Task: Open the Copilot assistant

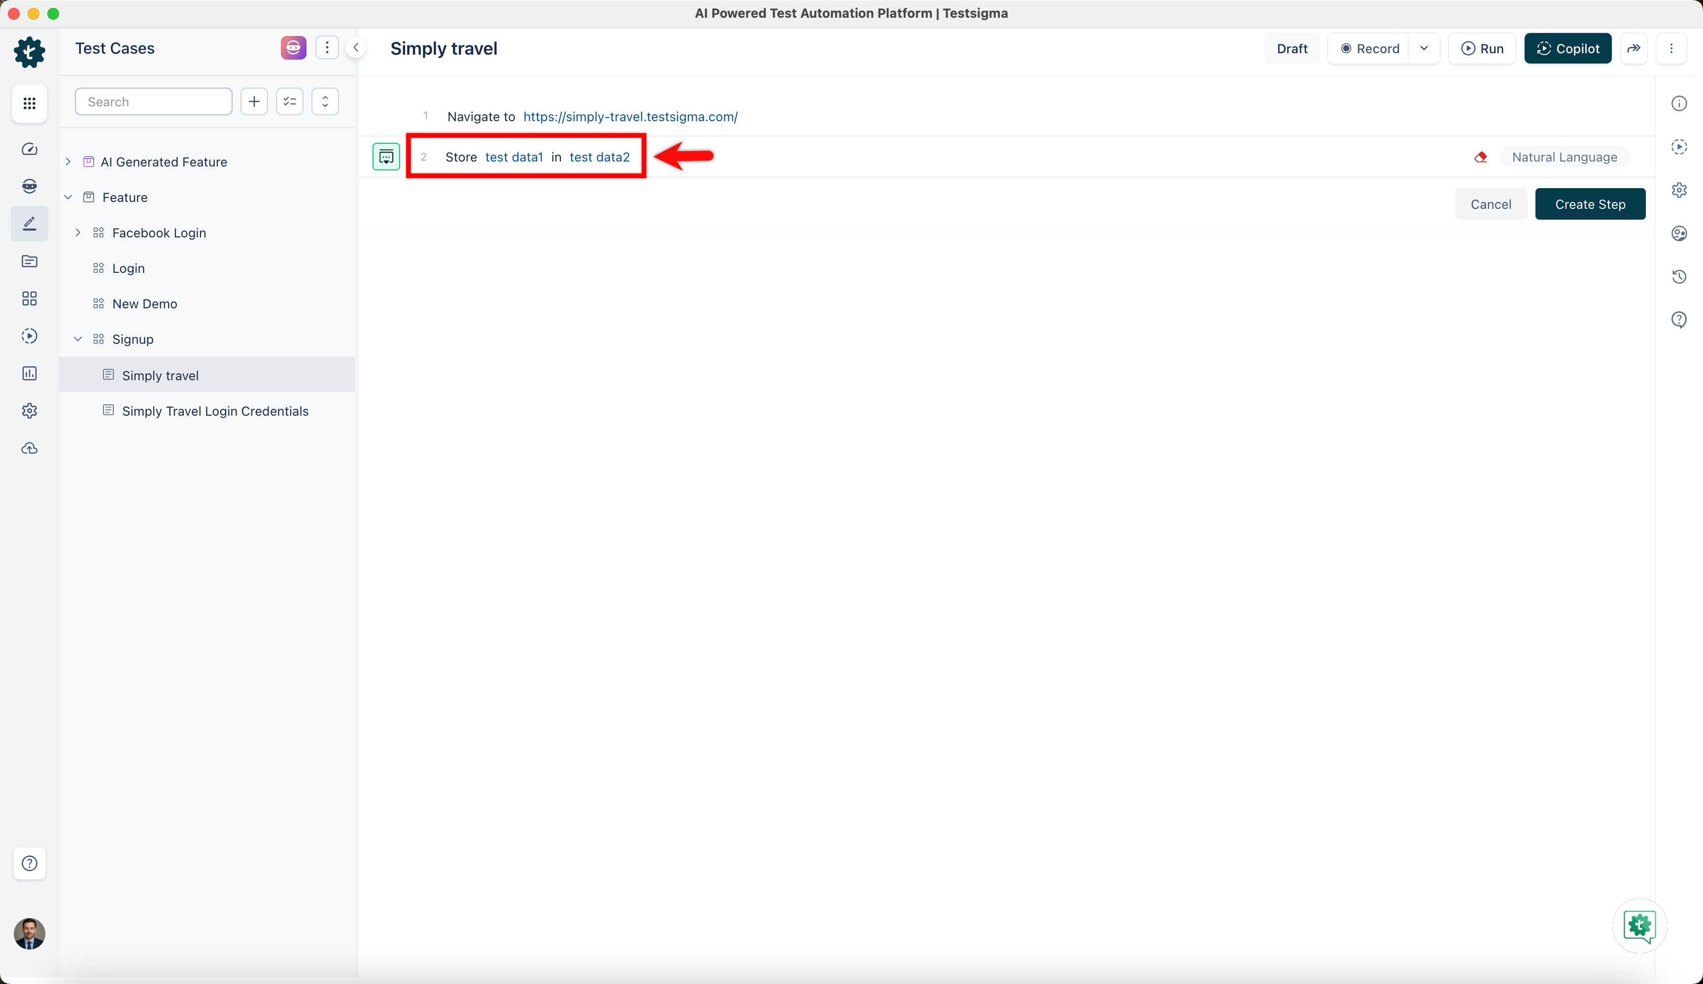Action: pos(1568,49)
